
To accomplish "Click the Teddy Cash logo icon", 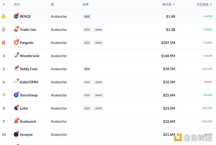I will (x=16, y=69).
